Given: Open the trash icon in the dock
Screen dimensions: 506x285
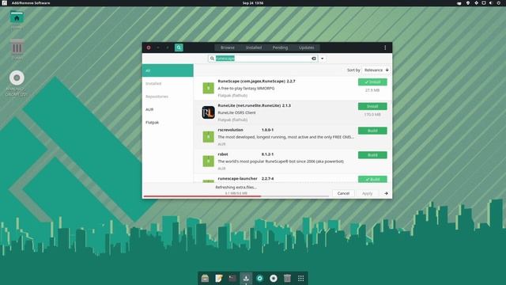Looking at the screenshot, I should click(287, 278).
